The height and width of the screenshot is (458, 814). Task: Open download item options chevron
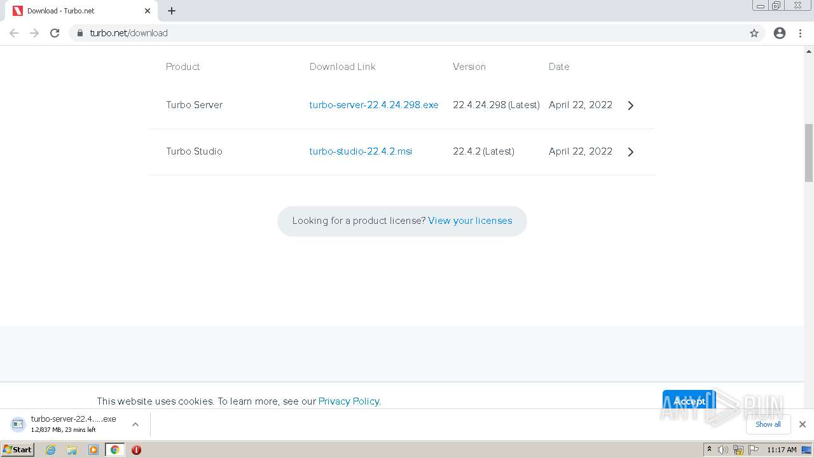tap(135, 424)
